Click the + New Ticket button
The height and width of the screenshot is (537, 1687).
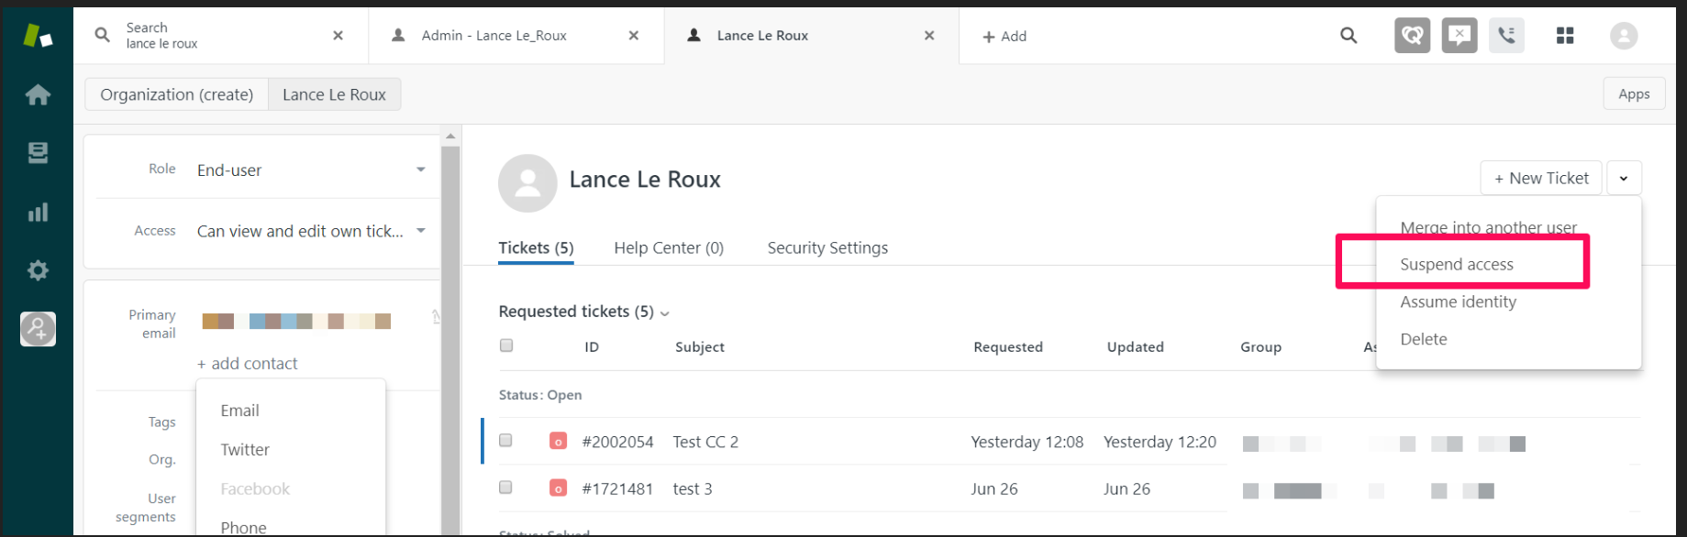point(1541,178)
